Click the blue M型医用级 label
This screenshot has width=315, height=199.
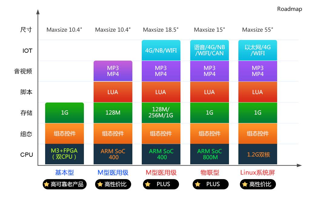point(113,172)
